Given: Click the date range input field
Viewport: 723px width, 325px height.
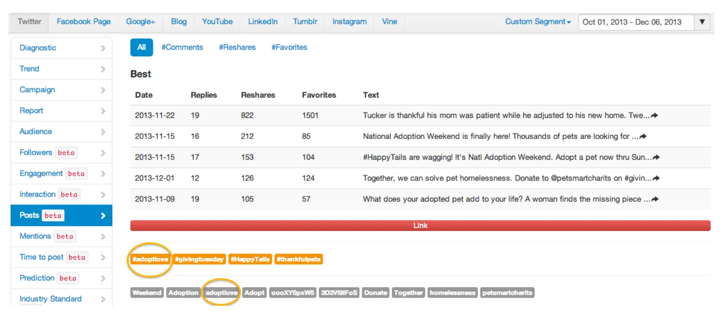Looking at the screenshot, I should pyautogui.click(x=635, y=22).
